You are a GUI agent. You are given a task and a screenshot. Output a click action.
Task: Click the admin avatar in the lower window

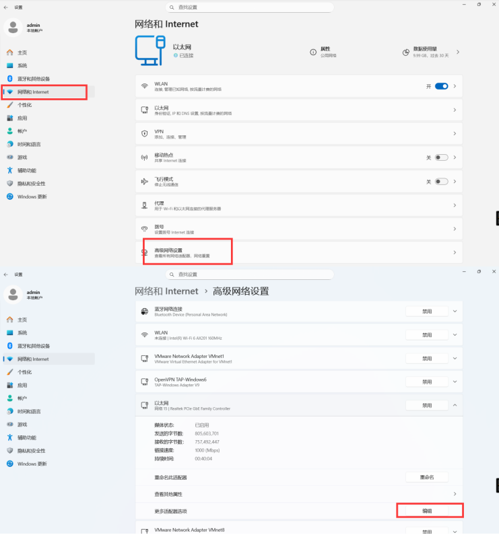pyautogui.click(x=13, y=295)
